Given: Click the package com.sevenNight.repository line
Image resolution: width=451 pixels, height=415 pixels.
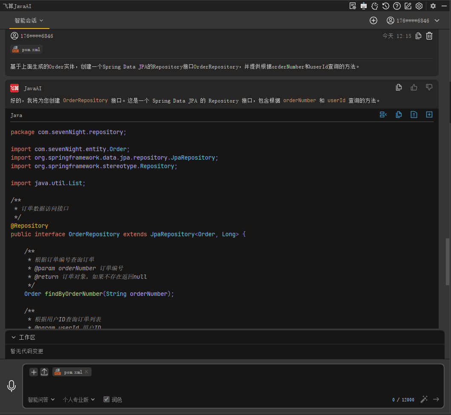Looking at the screenshot, I should pos(69,132).
